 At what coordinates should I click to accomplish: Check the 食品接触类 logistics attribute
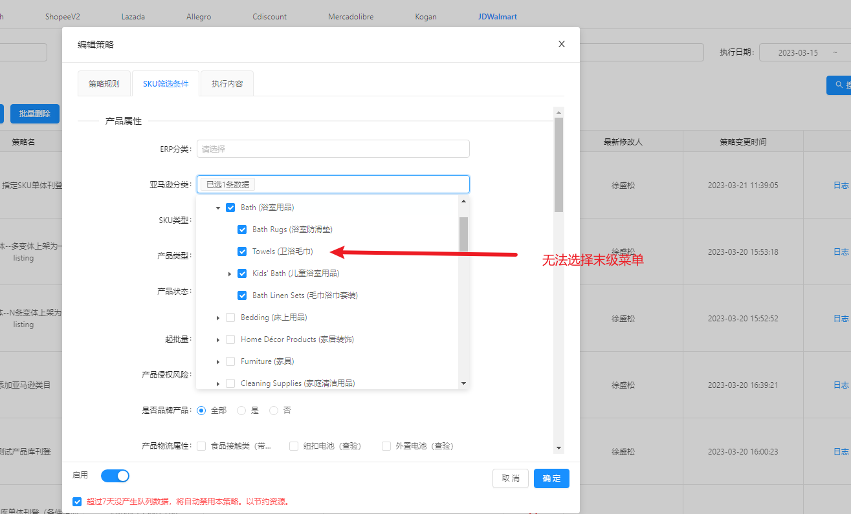click(x=201, y=446)
